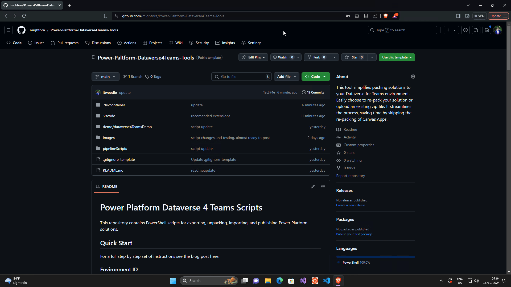Open the Actions tab

(x=126, y=43)
